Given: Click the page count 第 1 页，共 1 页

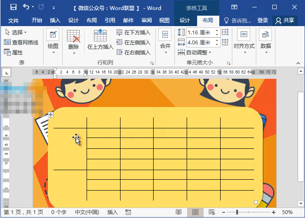Looking at the screenshot, I should (23, 212).
